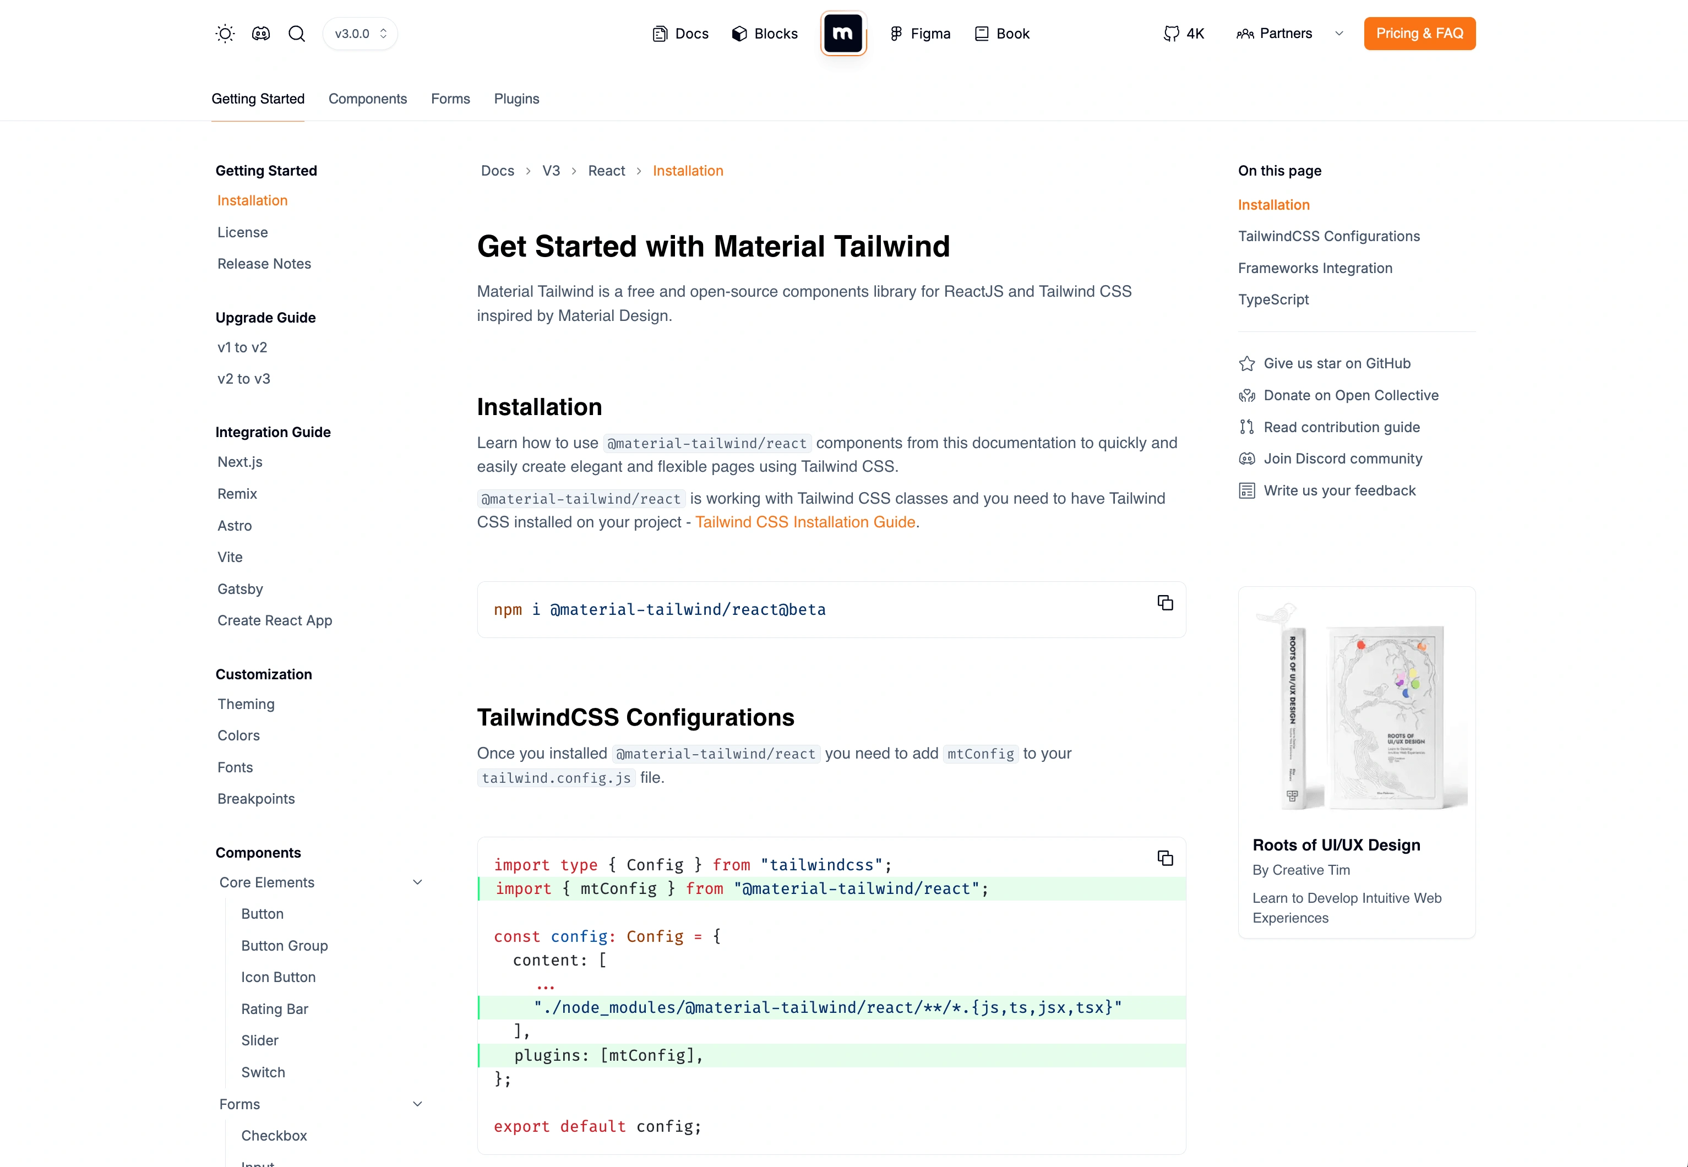Open Theming under Customization

click(x=246, y=704)
